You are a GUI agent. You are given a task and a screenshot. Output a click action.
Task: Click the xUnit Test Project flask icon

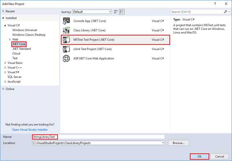point(66,49)
